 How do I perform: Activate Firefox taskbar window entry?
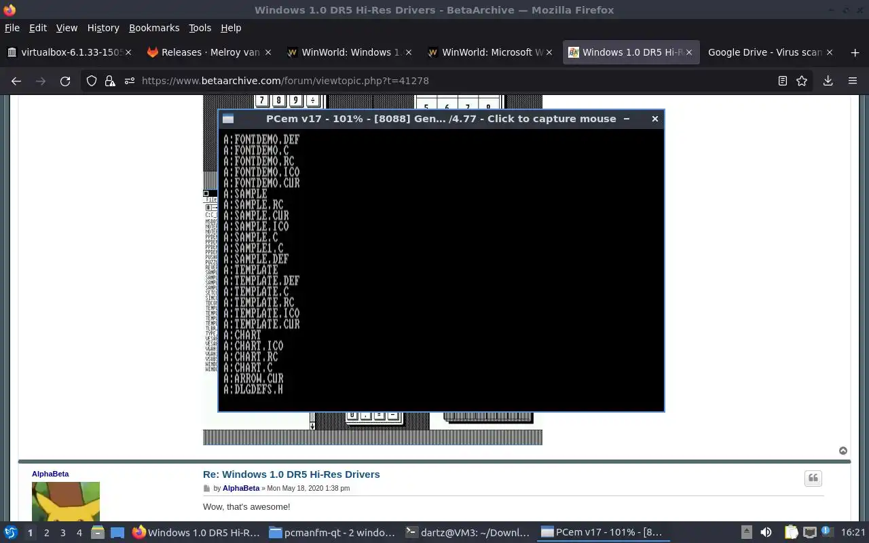point(196,533)
